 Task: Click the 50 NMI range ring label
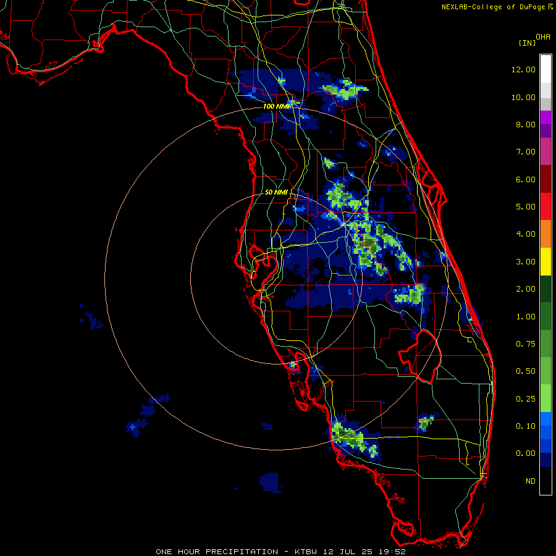coord(276,192)
